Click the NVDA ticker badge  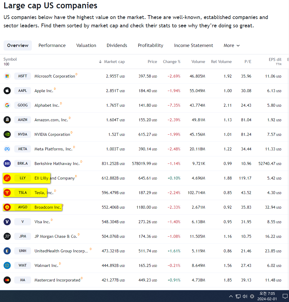click(x=23, y=134)
